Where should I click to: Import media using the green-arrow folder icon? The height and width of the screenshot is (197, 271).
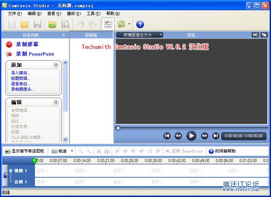tap(52, 24)
